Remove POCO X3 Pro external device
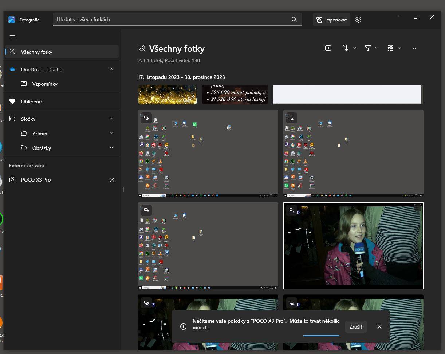 coord(112,180)
